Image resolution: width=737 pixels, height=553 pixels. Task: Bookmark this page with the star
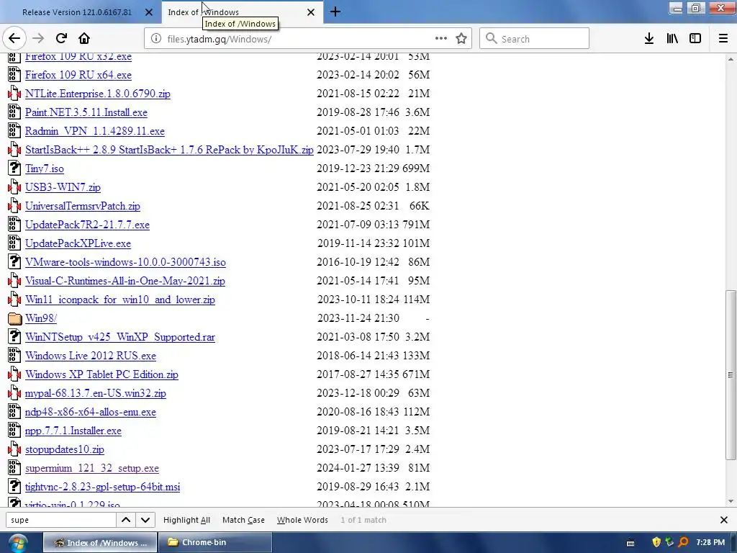pyautogui.click(x=461, y=39)
